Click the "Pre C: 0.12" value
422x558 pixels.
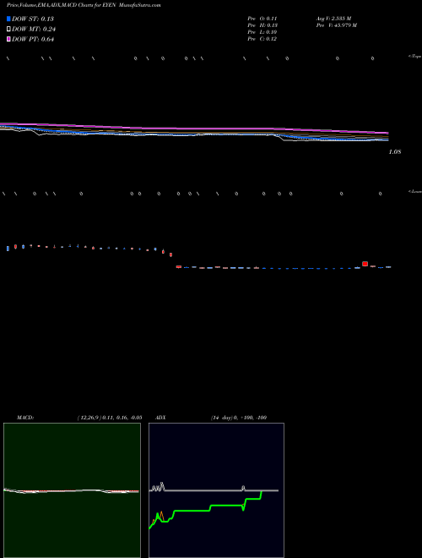click(x=262, y=39)
